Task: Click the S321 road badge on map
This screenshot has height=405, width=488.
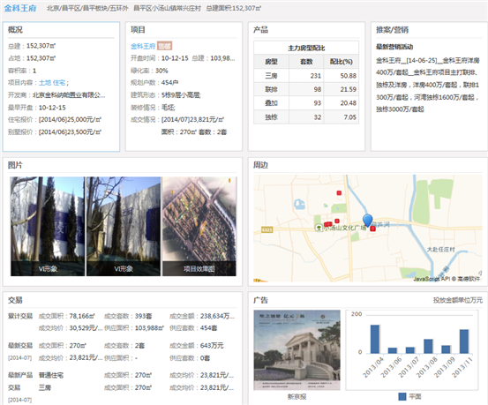Action: click(x=267, y=230)
